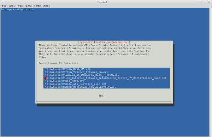
Task: Toggle the Chambers_of_Commerce_Root_-_2008.crt checkbox
Action: tap(46, 75)
